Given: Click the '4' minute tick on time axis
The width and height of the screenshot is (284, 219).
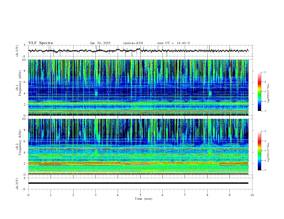Looking at the screenshot, I should (118, 195).
